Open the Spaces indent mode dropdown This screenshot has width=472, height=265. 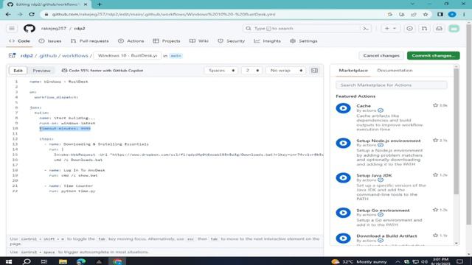[x=221, y=71]
